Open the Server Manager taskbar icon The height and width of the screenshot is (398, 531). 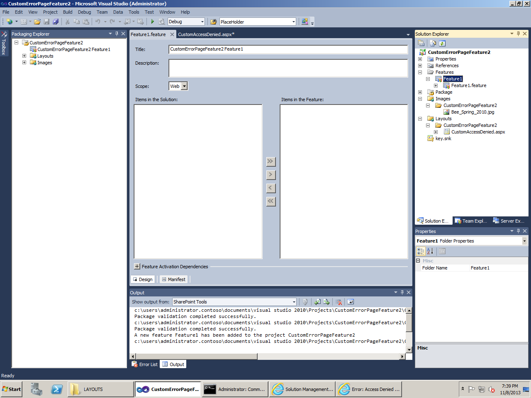[37, 389]
